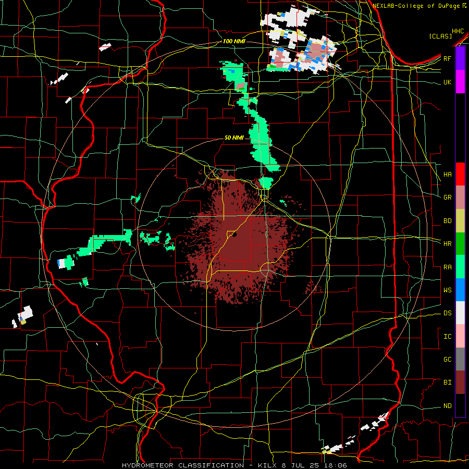Click the black radar site marker at center
469x469 pixels.
pos(234,234)
